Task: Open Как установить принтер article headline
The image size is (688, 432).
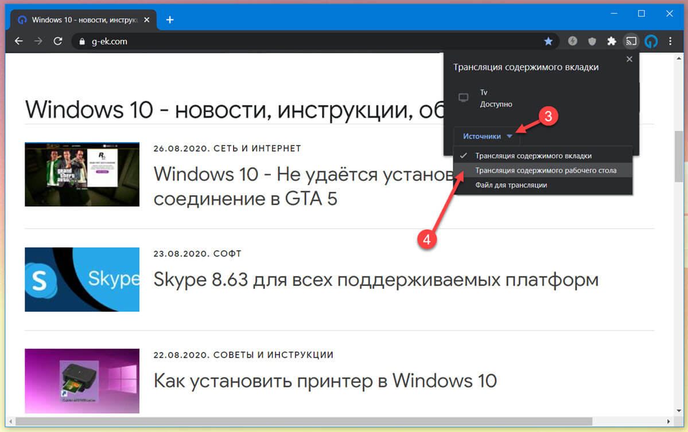Action: tap(325, 381)
